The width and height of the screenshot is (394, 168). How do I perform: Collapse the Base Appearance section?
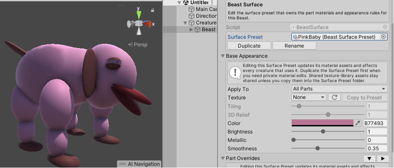(x=223, y=56)
